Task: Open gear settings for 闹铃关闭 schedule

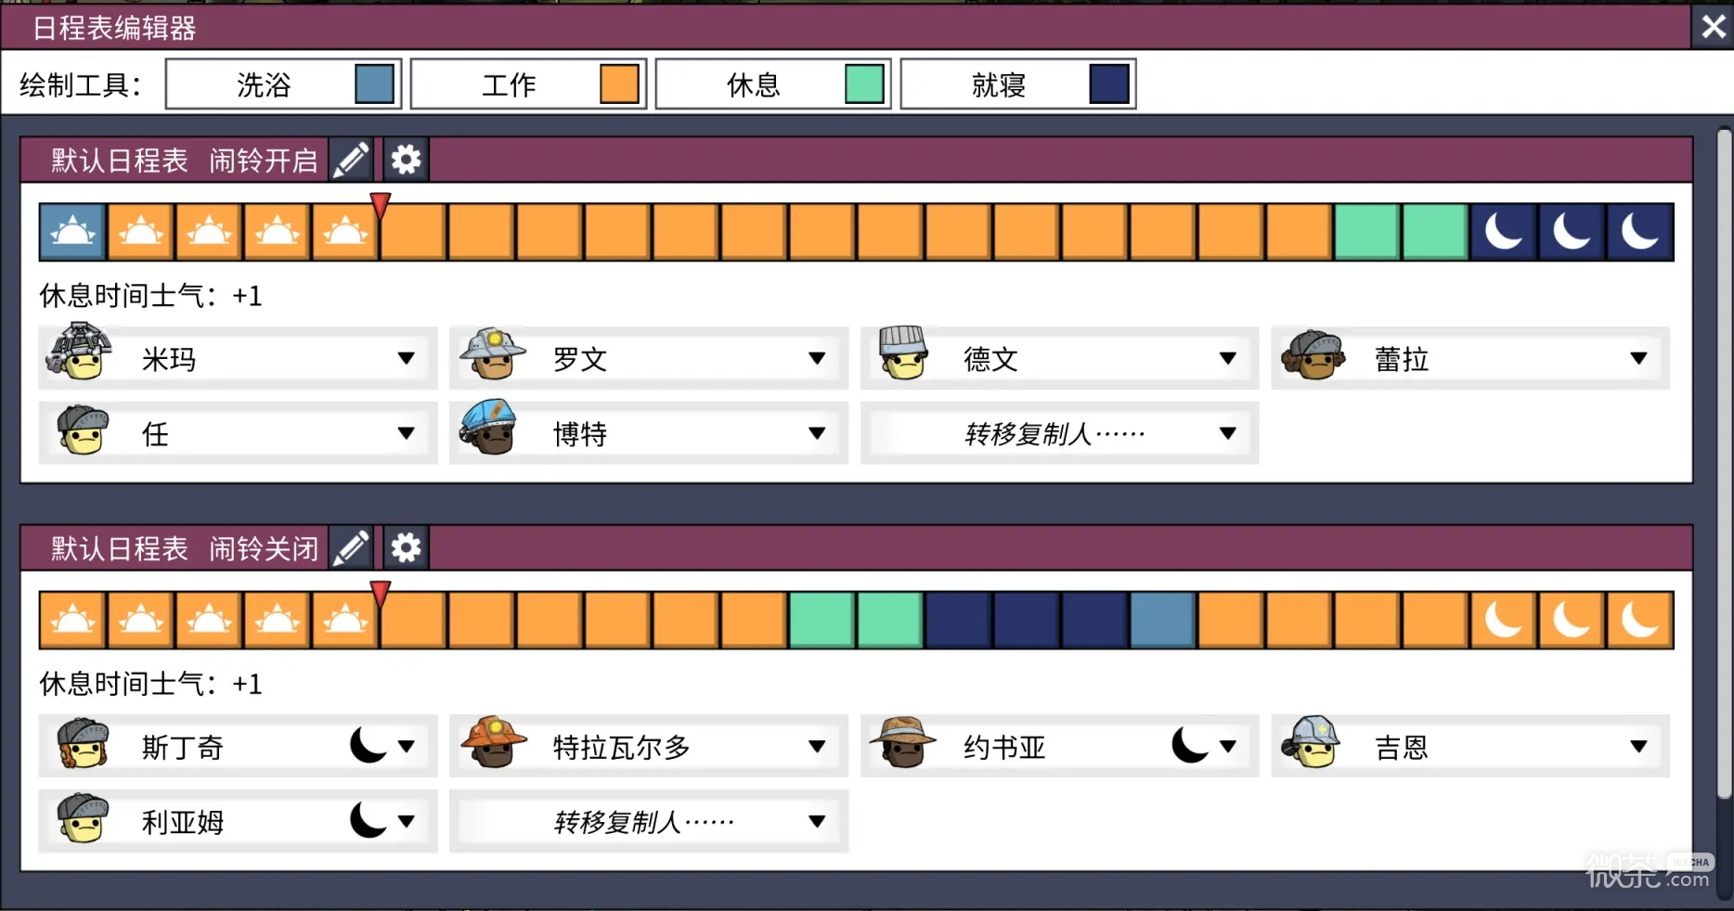Action: 406,548
